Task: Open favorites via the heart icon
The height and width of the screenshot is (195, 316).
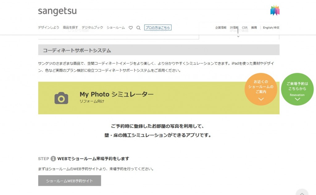Action: (131, 27)
